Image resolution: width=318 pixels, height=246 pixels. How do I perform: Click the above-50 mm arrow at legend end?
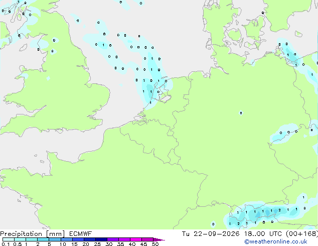pos(159,239)
